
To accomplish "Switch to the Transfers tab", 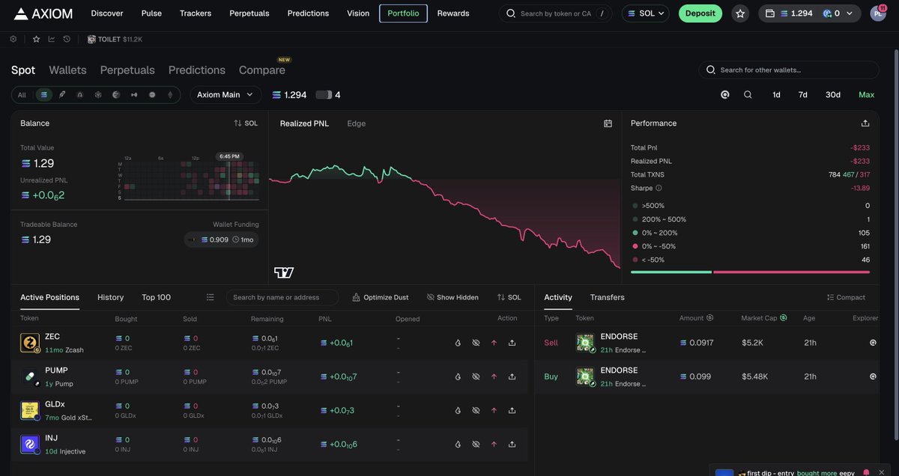I will tap(608, 297).
